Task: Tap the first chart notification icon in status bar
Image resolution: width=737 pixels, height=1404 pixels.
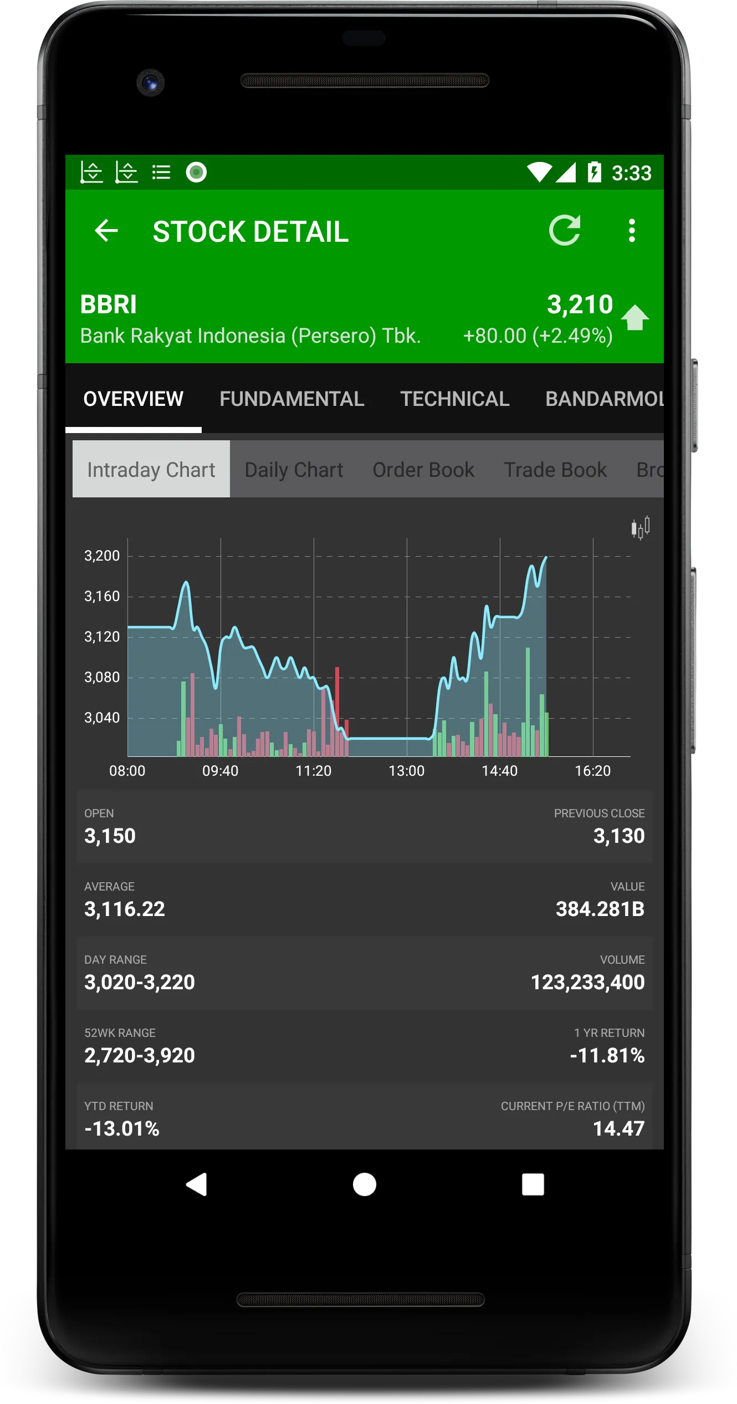Action: click(91, 172)
